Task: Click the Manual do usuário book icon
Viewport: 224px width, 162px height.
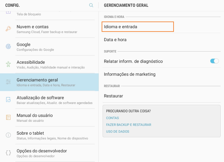Action: pos(8,117)
